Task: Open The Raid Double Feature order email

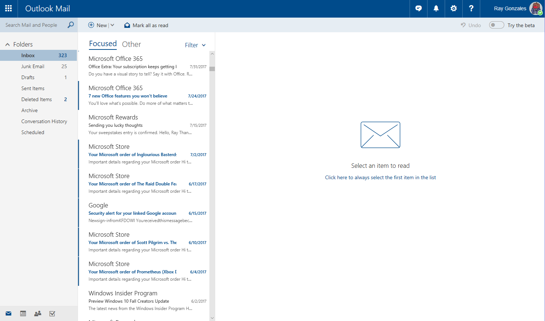Action: 143,183
